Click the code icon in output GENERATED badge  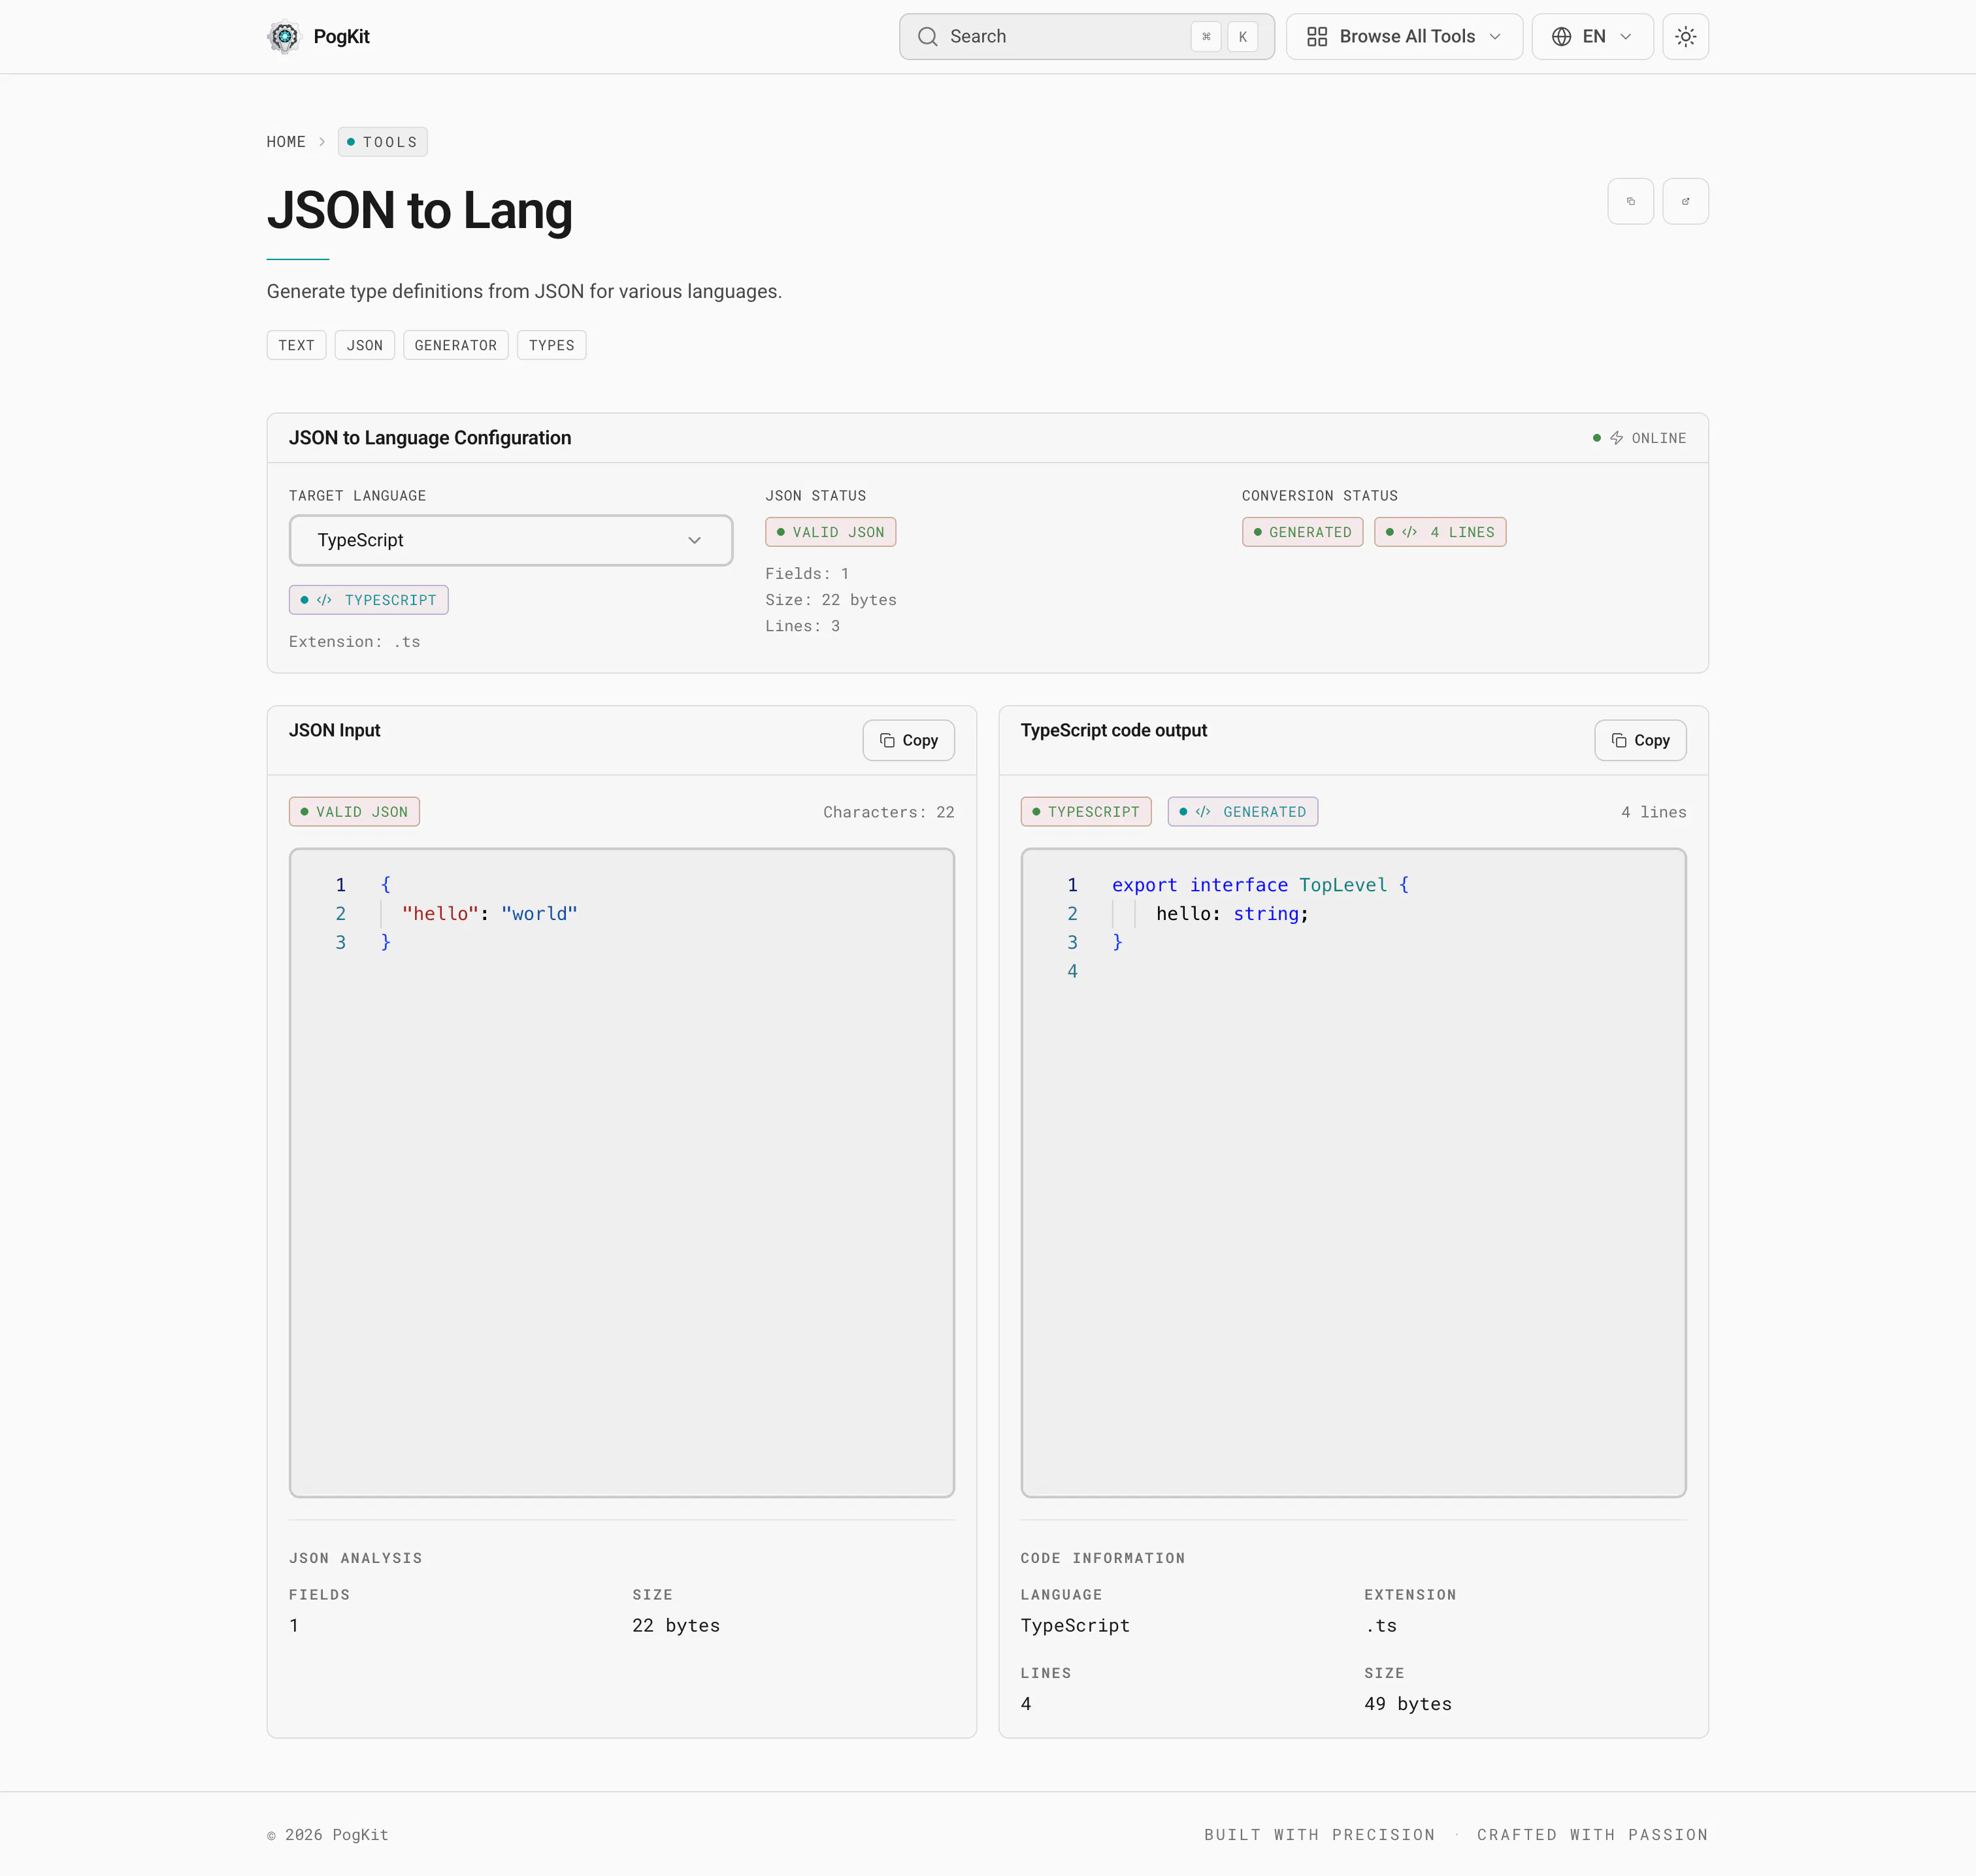[1203, 812]
